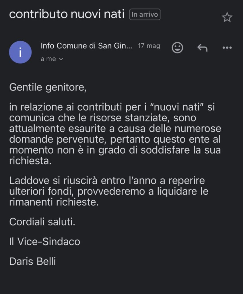Add an emoji reaction to the message
Viewport: 243px width, 294px height.
[x=177, y=48]
